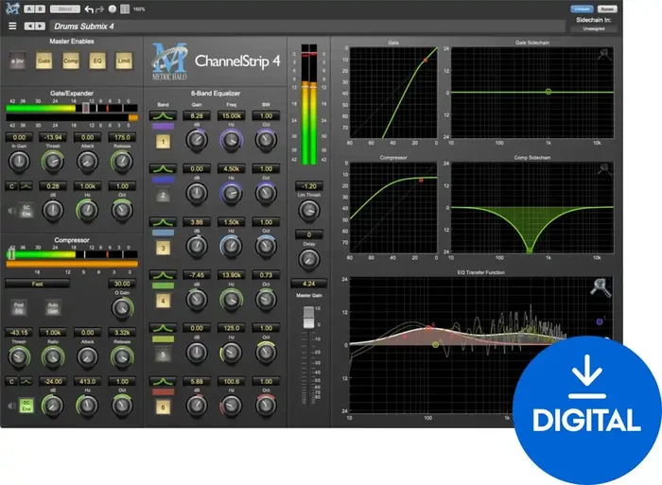Enable EQ band 1 button
The height and width of the screenshot is (485, 662).
tap(163, 142)
